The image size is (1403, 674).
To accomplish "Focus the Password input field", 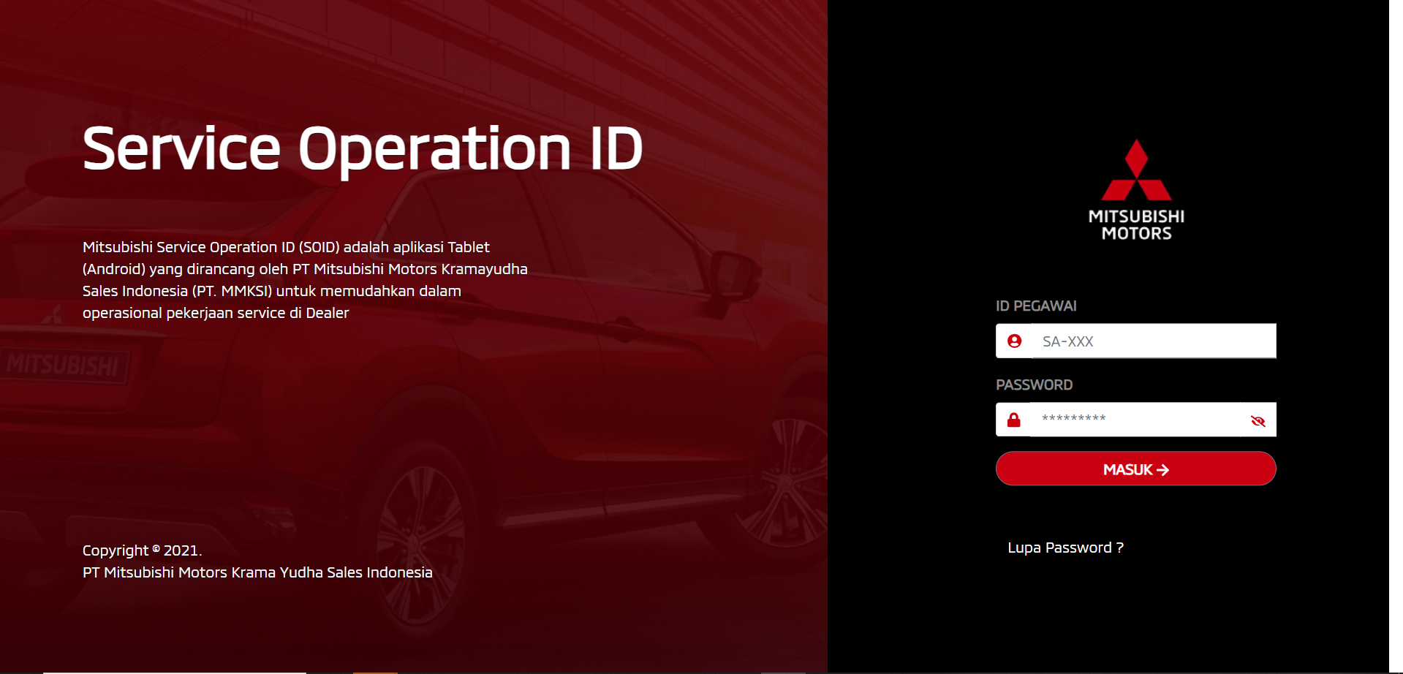I will pos(1136,420).
